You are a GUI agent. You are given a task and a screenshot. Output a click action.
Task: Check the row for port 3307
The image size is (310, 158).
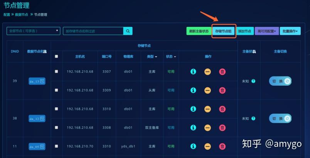pyautogui.click(x=57, y=72)
